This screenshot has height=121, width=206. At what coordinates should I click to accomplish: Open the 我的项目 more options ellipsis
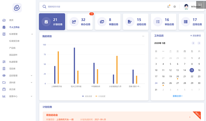143,36
